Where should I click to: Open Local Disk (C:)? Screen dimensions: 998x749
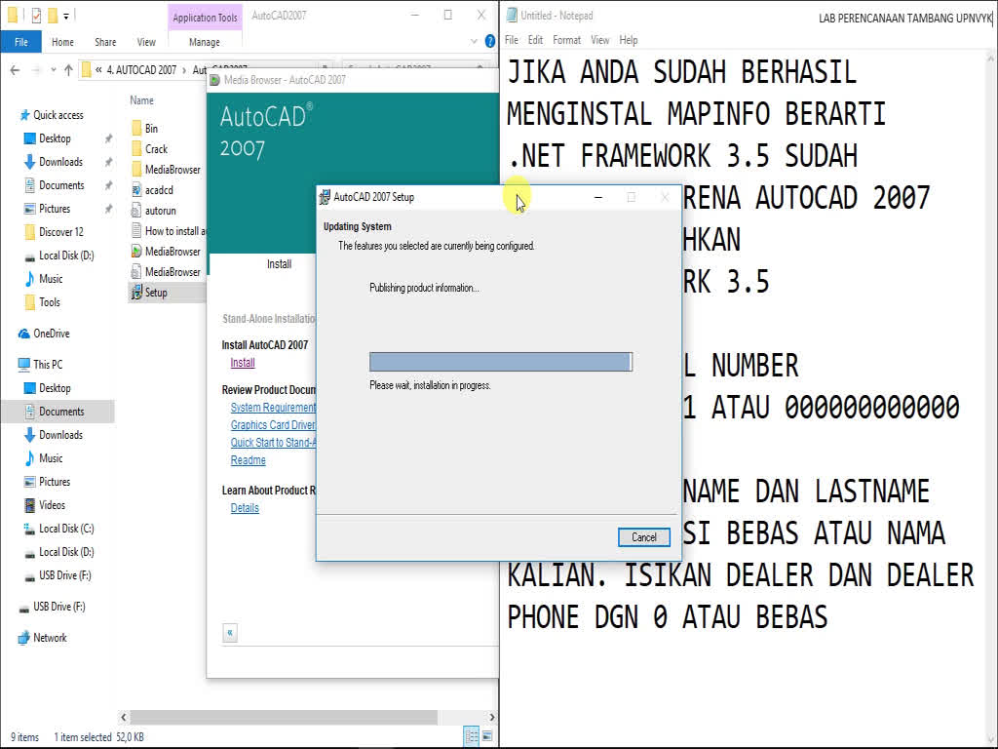59,529
